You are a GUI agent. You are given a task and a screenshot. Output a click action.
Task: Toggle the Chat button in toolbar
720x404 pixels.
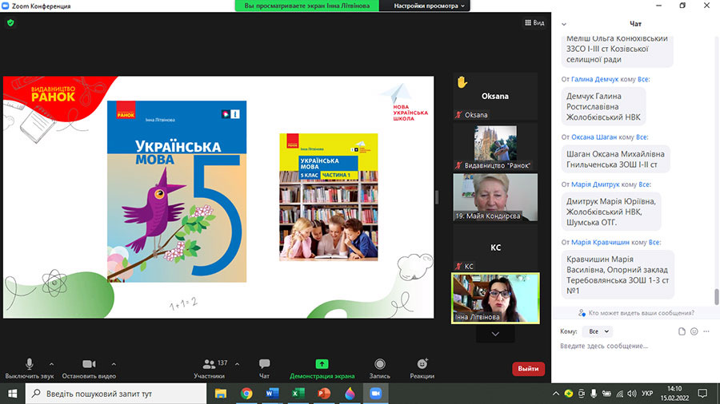click(264, 368)
